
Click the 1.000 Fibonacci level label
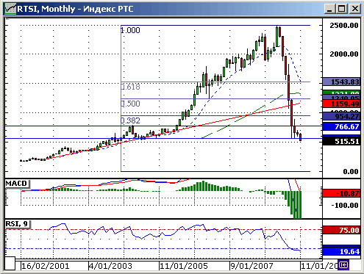[130, 30]
